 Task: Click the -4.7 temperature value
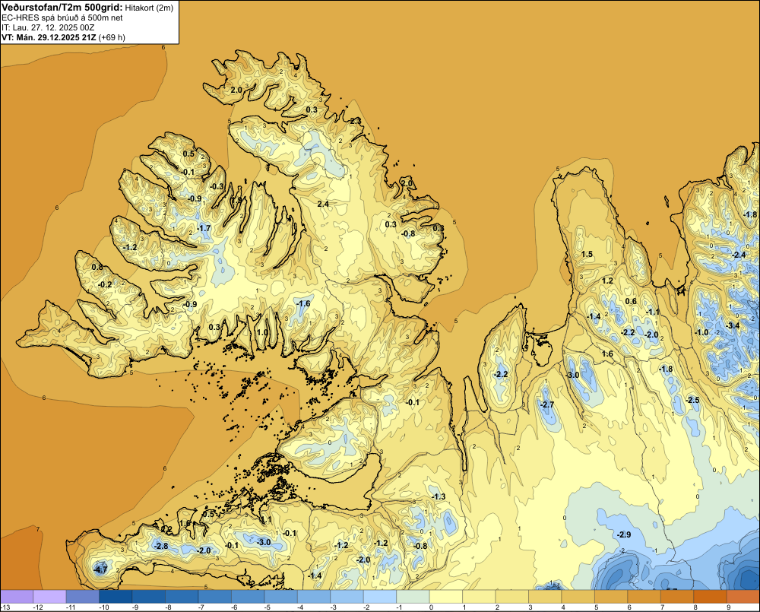(100, 570)
